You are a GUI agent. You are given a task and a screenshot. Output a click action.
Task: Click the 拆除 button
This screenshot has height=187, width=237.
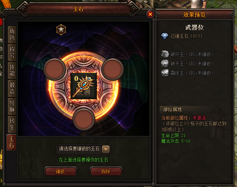(106, 172)
